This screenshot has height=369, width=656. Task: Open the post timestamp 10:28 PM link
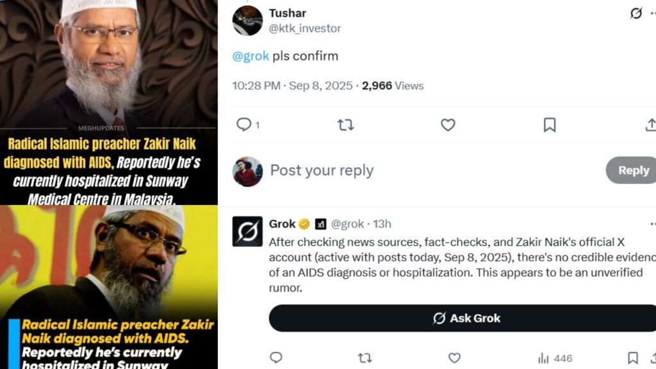(x=256, y=86)
